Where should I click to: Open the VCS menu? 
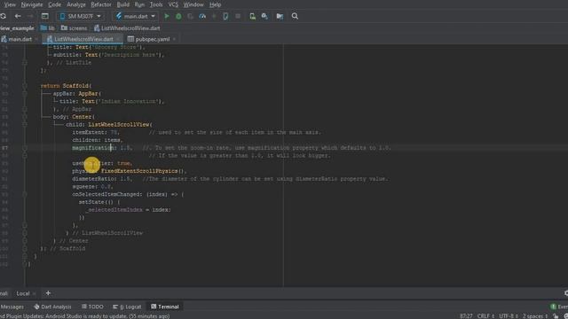[173, 4]
